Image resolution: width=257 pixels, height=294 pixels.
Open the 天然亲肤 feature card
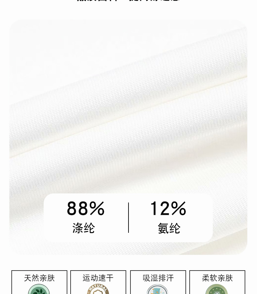[39, 282]
